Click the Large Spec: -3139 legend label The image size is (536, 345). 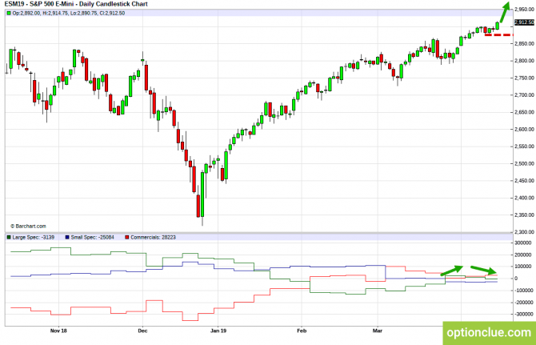(33, 237)
